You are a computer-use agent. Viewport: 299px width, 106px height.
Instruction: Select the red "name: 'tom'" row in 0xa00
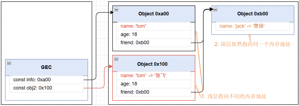154,26
